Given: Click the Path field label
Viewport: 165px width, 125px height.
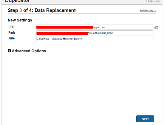Looking at the screenshot, I should click(12, 32).
